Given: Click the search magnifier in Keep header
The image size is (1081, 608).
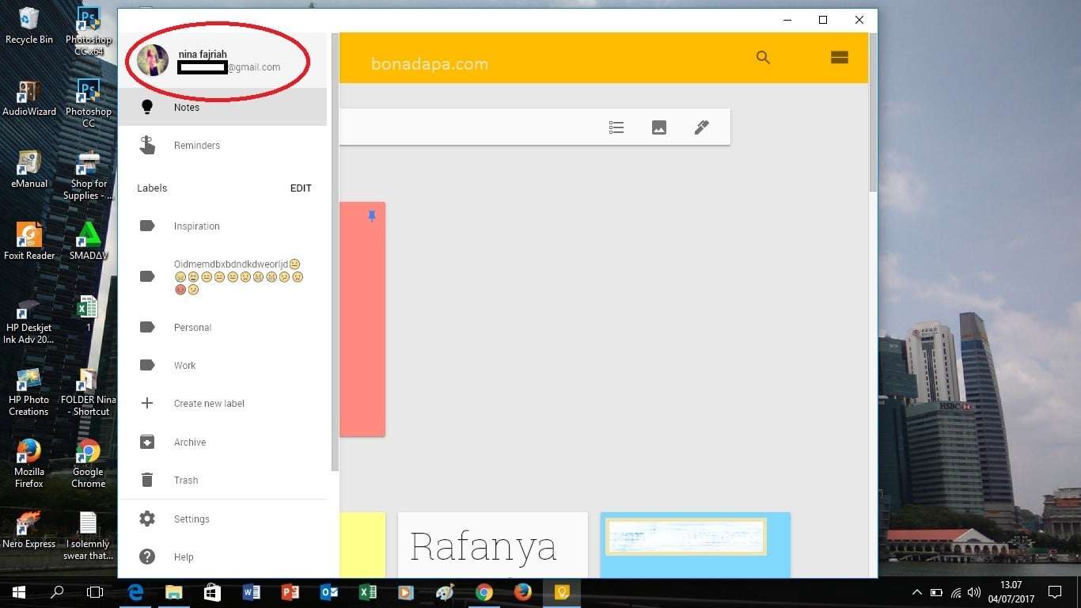Looking at the screenshot, I should click(x=763, y=57).
